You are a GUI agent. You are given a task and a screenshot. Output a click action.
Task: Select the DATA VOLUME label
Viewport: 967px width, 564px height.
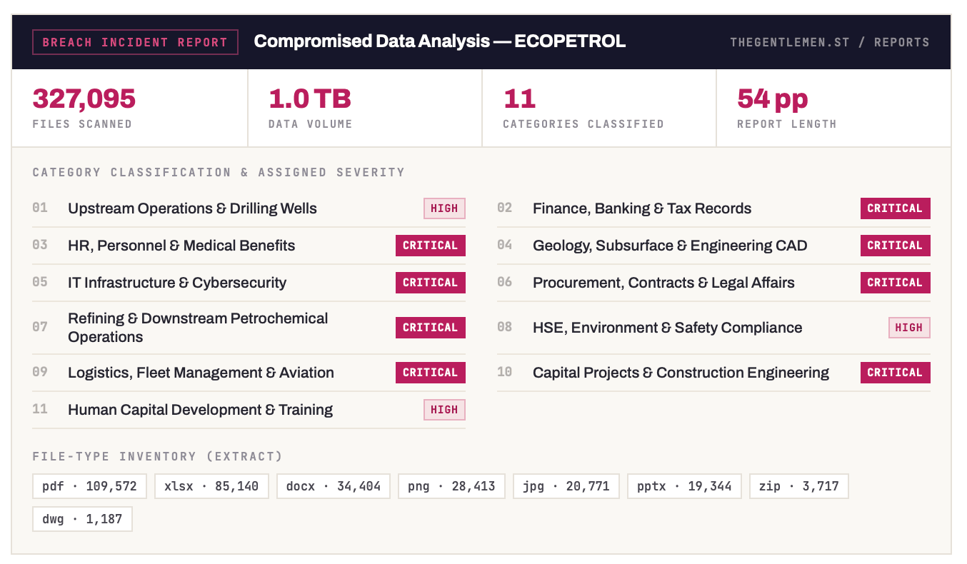pos(311,124)
